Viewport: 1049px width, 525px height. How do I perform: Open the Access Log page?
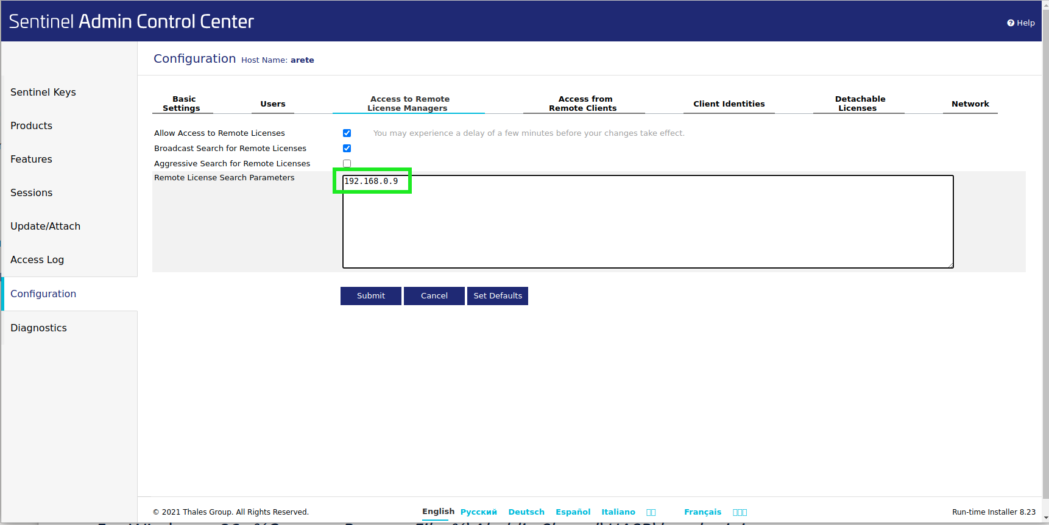pyautogui.click(x=37, y=260)
